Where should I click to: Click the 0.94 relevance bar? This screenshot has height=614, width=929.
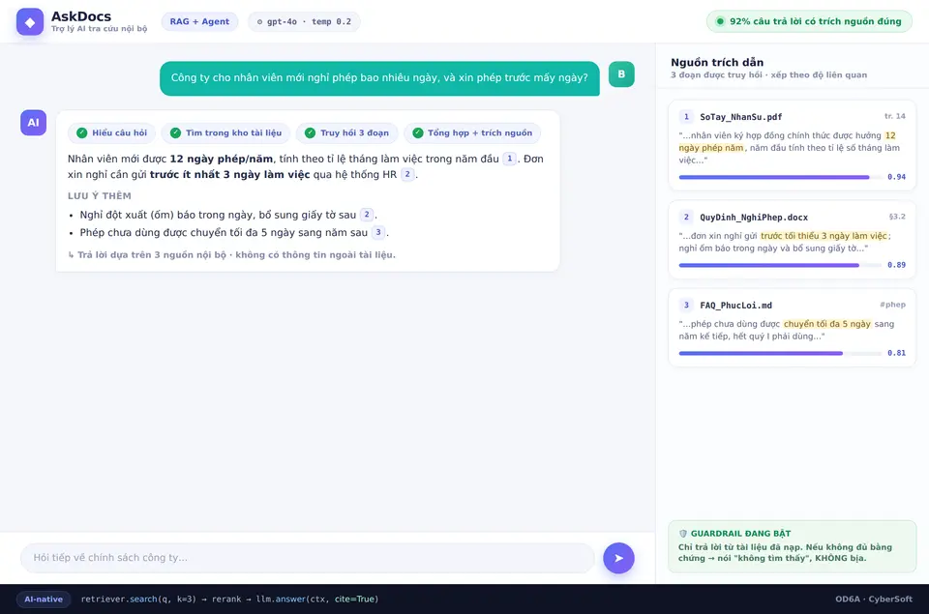pos(780,177)
